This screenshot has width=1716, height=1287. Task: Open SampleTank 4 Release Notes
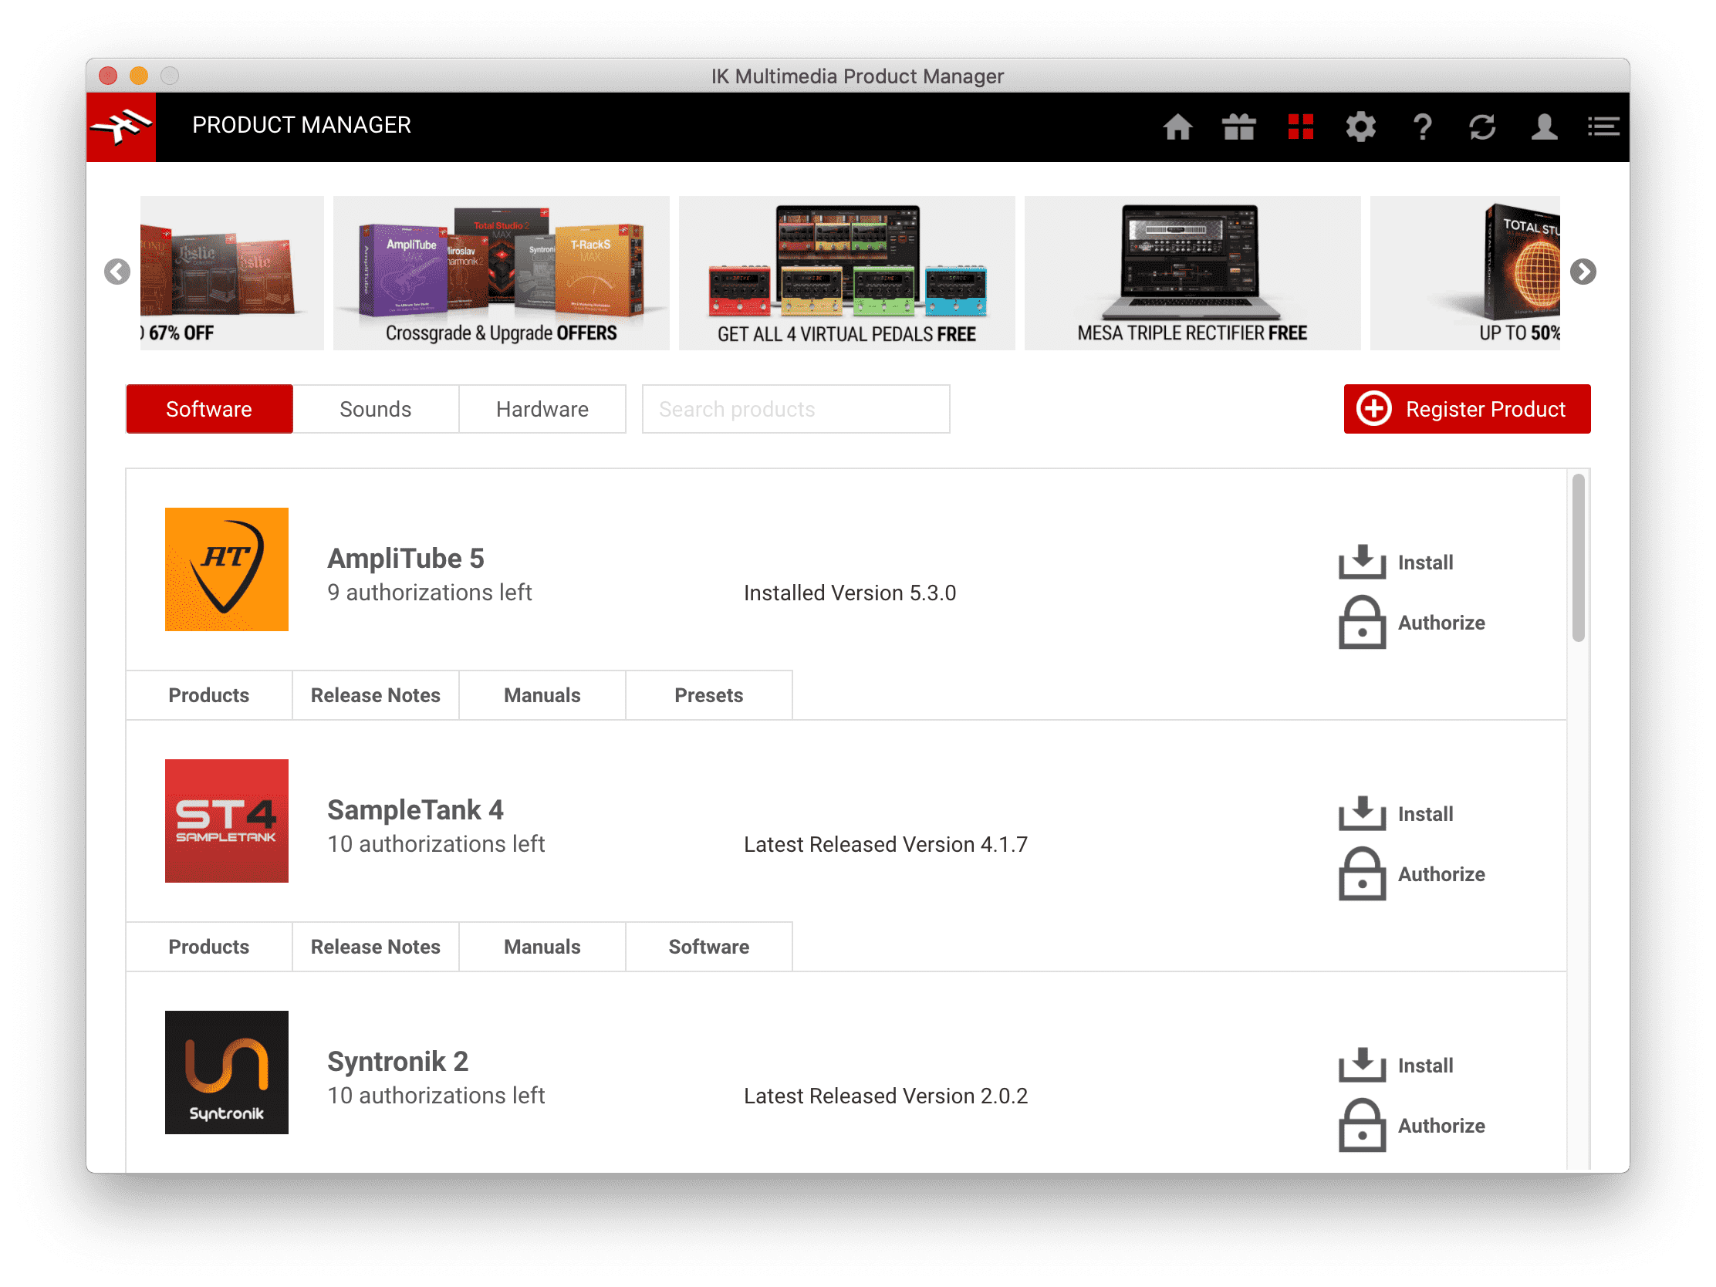click(x=376, y=947)
